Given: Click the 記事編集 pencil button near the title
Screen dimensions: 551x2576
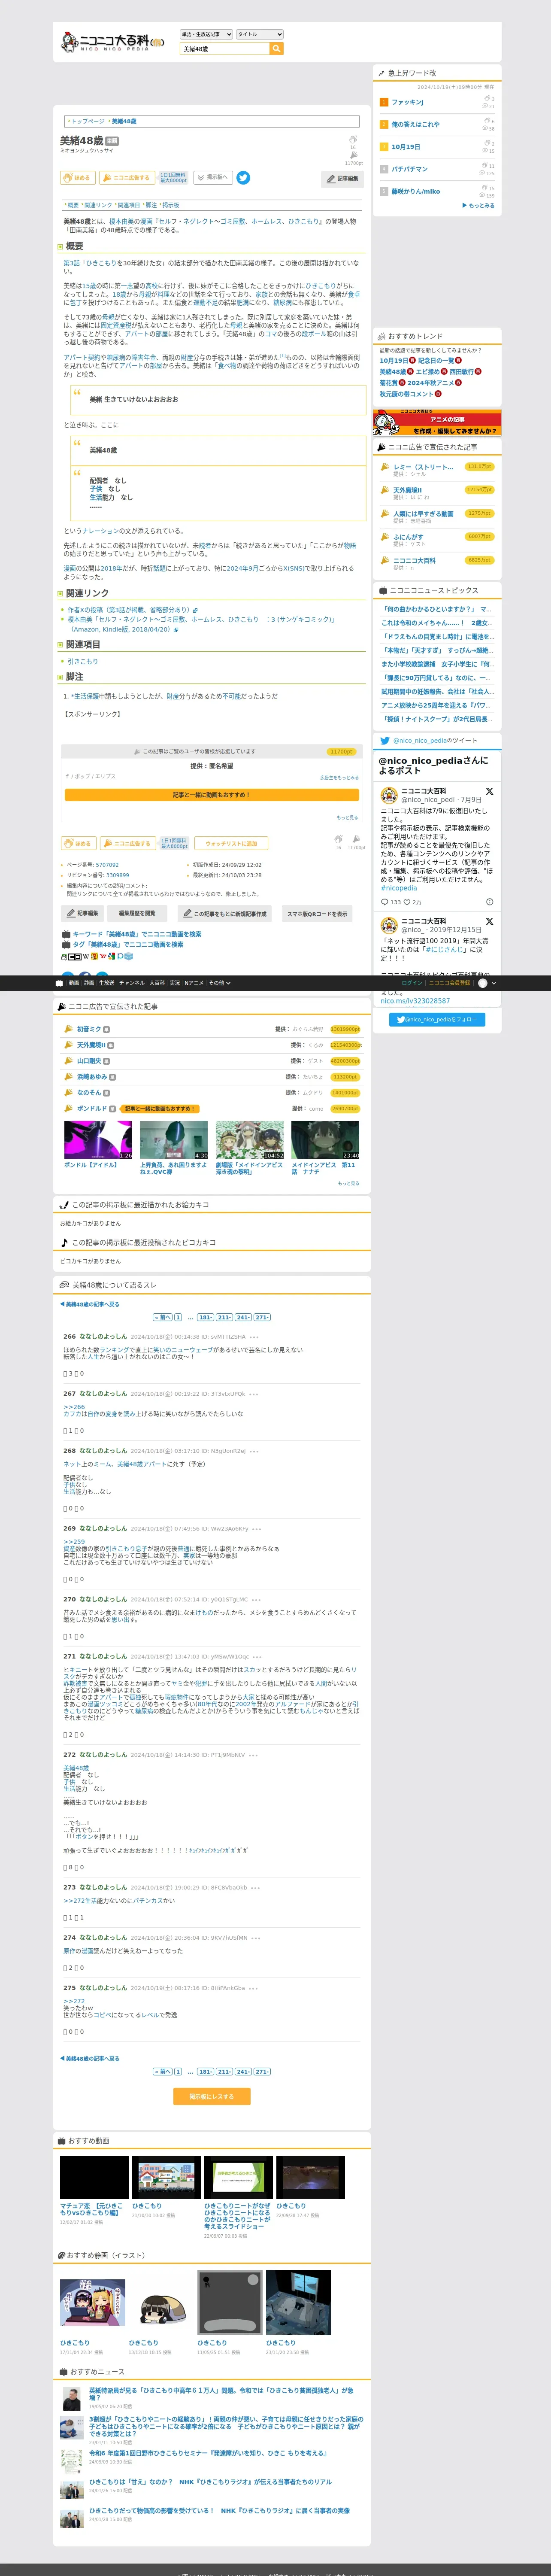Looking at the screenshot, I should (x=342, y=179).
